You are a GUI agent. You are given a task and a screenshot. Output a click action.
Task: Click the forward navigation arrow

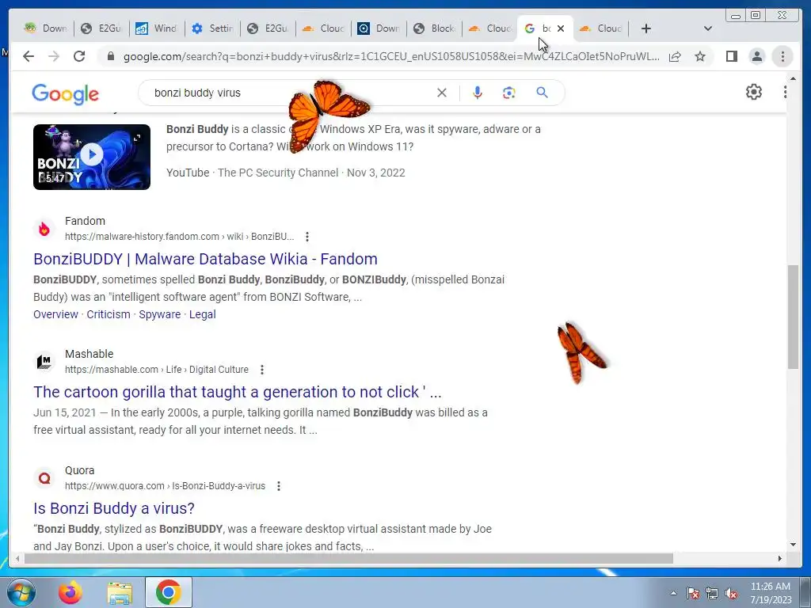(54, 56)
